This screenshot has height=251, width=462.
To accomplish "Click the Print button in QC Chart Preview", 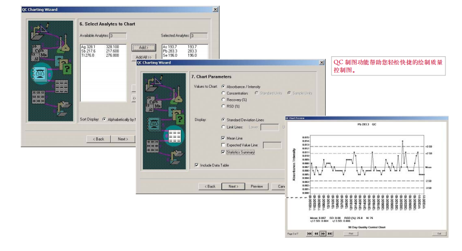I will tap(351, 233).
